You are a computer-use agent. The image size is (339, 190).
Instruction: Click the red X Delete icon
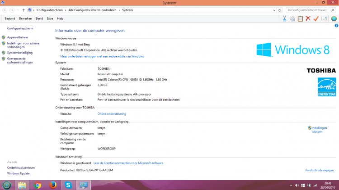[308, 18]
